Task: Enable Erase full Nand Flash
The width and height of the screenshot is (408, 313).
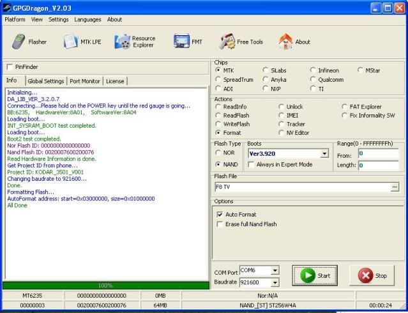Action: (x=220, y=224)
